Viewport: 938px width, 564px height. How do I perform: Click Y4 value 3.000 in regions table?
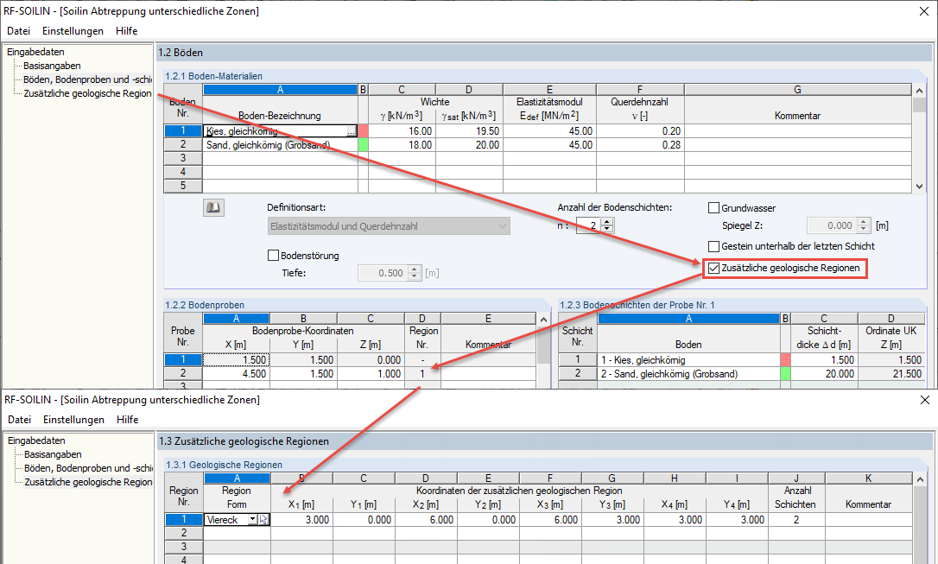pyautogui.click(x=737, y=520)
